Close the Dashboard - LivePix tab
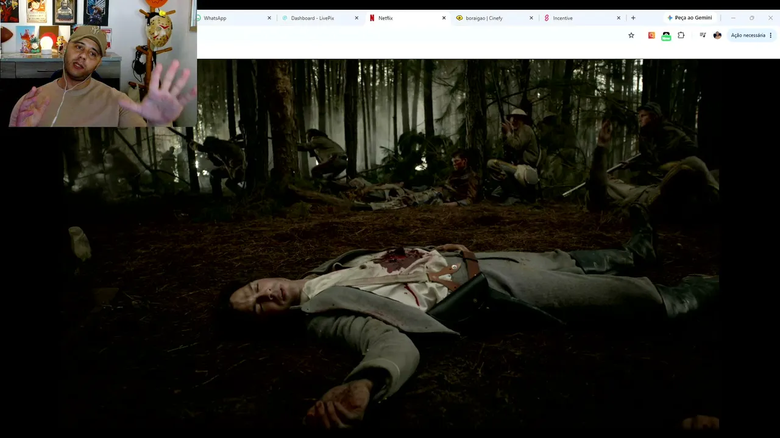 click(356, 18)
